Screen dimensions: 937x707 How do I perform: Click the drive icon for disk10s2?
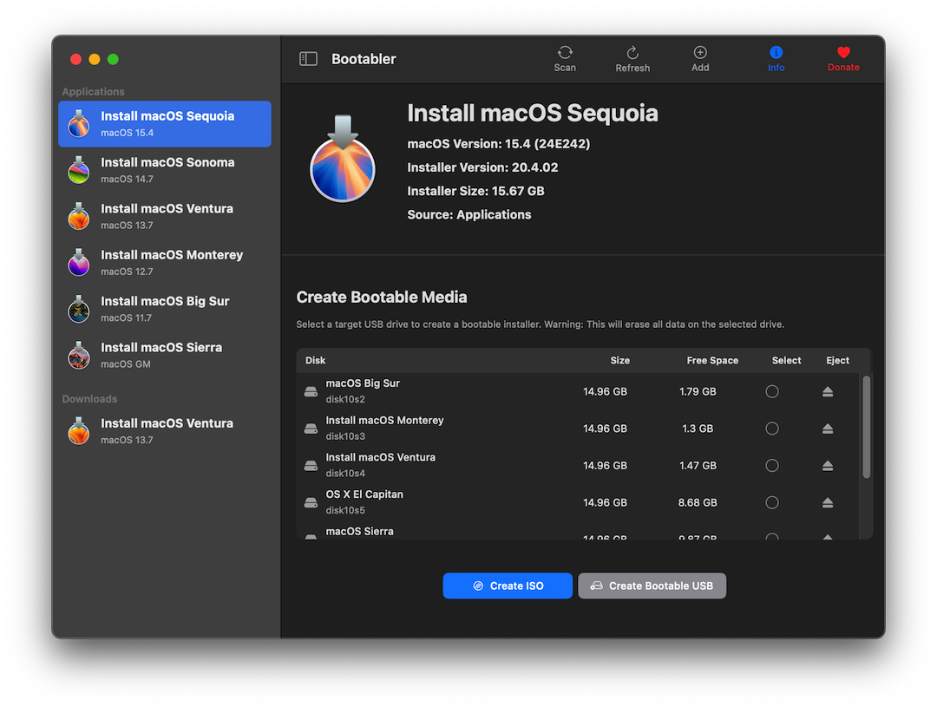(311, 391)
